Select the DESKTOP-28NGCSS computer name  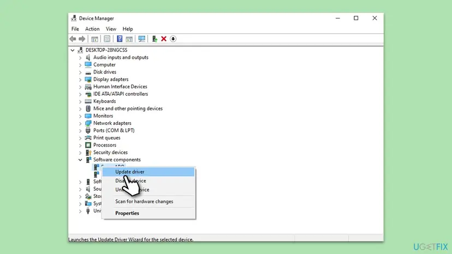coord(106,50)
